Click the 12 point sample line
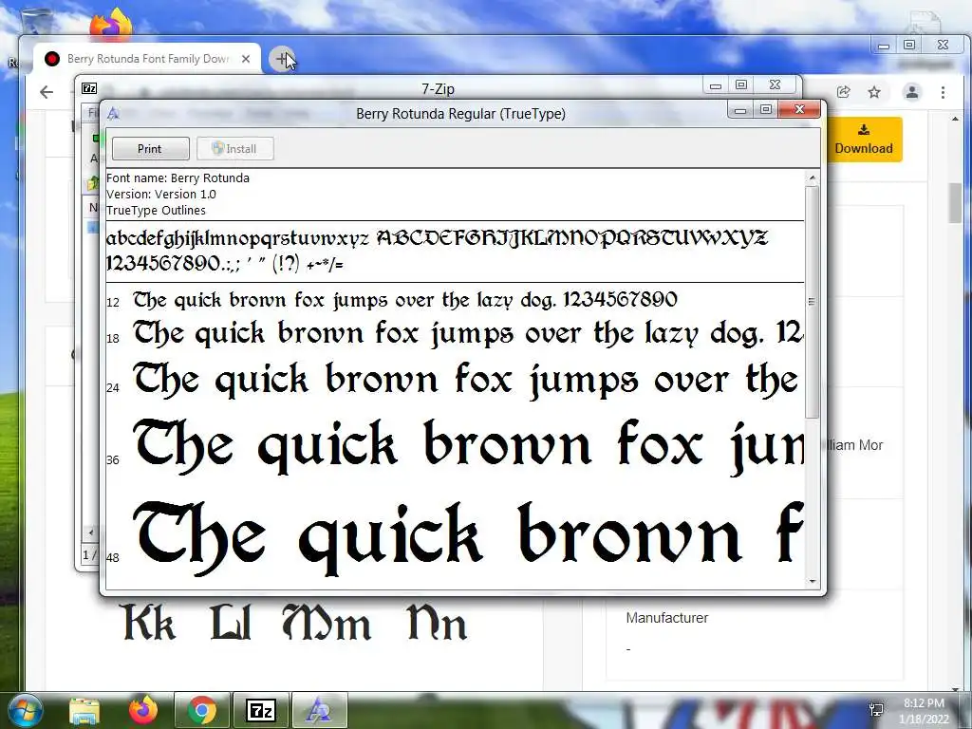 [404, 300]
